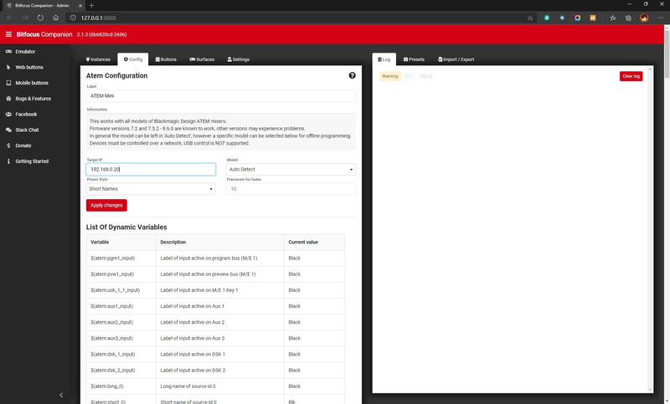670x404 pixels.
Task: Select the $(atem:usk_1_1_input) variable text
Action: (x=115, y=290)
